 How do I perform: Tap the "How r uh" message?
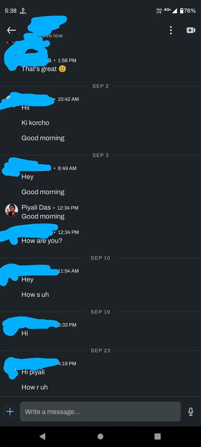[34, 388]
